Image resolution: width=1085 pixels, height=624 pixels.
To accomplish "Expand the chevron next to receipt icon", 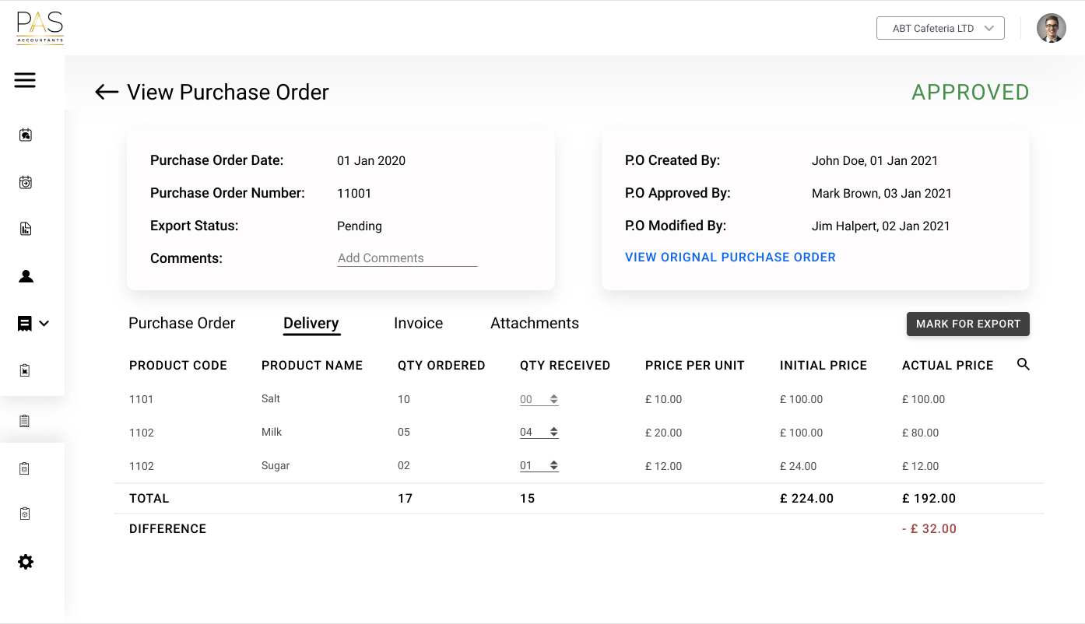I will [44, 324].
